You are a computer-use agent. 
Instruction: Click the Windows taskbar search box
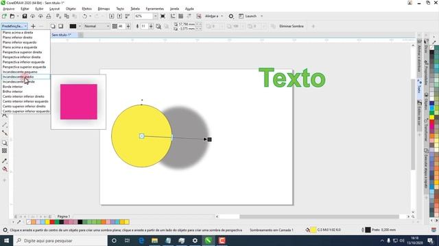60,241
